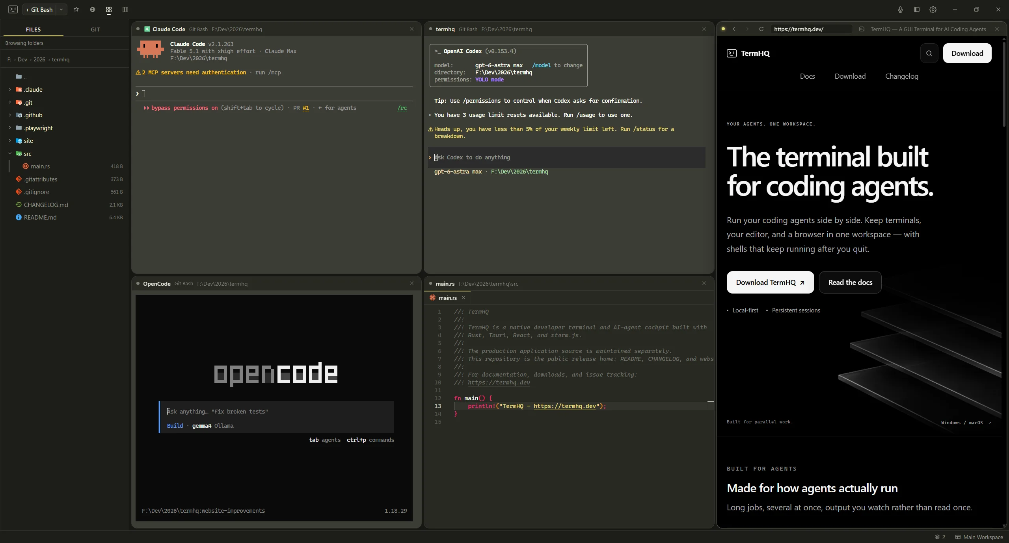Image resolution: width=1009 pixels, height=543 pixels.
Task: Click the /model text in Codex header
Action: click(x=542, y=65)
